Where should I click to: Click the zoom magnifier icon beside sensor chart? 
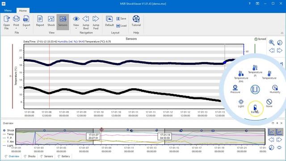coord(272,43)
